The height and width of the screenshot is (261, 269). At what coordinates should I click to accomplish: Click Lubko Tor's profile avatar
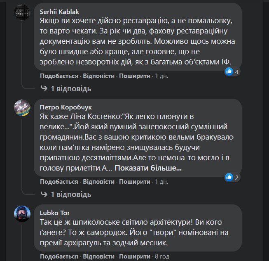pyautogui.click(x=22, y=214)
